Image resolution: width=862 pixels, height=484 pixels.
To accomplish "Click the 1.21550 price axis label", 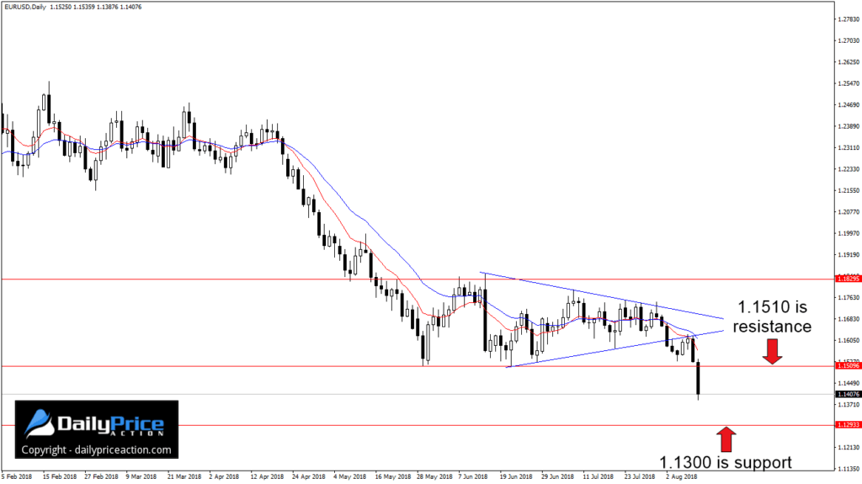I will tap(849, 191).
